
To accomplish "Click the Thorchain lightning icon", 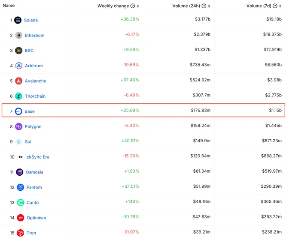I will [18, 96].
